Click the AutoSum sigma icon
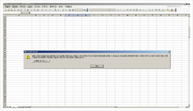The width and height of the screenshot is (193, 111). tap(58, 10)
